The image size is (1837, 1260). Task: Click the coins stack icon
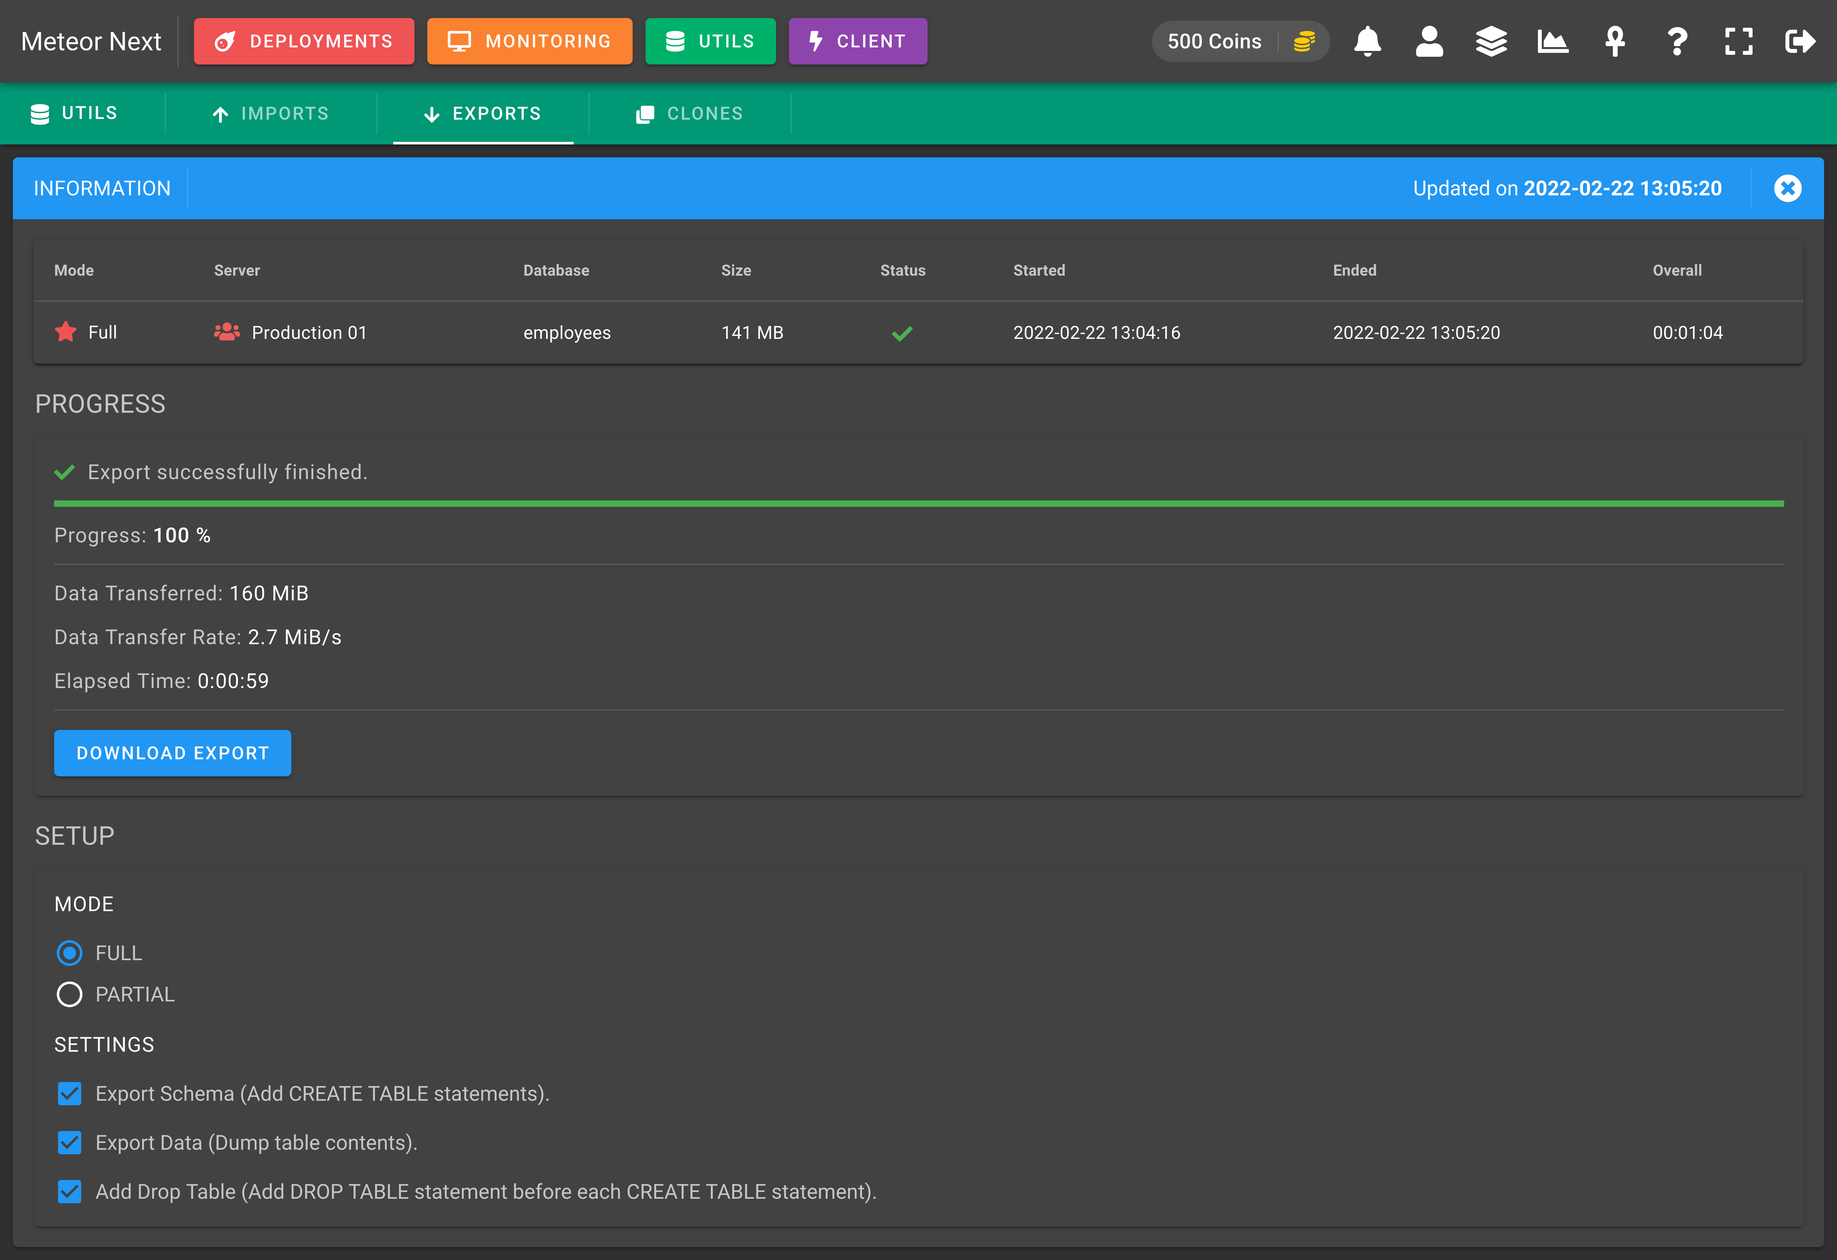1303,41
